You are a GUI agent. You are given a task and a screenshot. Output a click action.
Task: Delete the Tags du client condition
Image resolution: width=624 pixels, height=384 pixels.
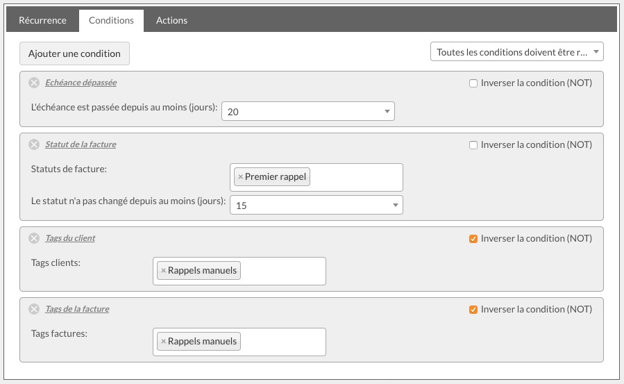tap(34, 238)
